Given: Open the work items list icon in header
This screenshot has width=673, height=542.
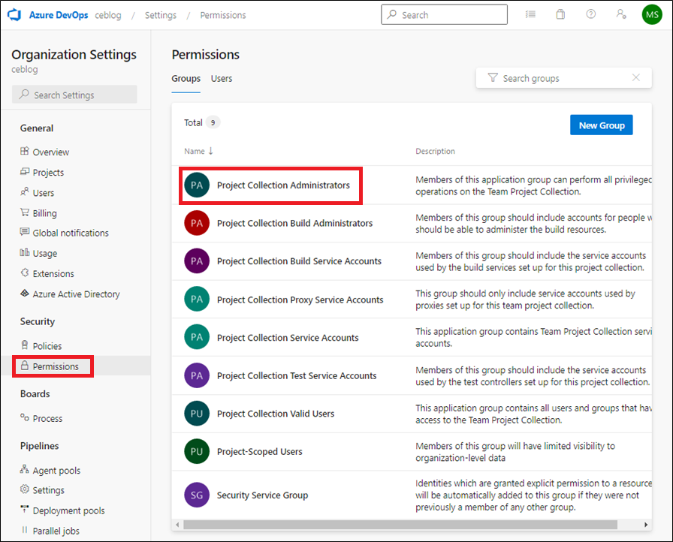Looking at the screenshot, I should click(x=530, y=14).
